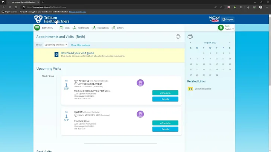Open the Letters menu item
This screenshot has height=152, width=271.
pos(120,28)
